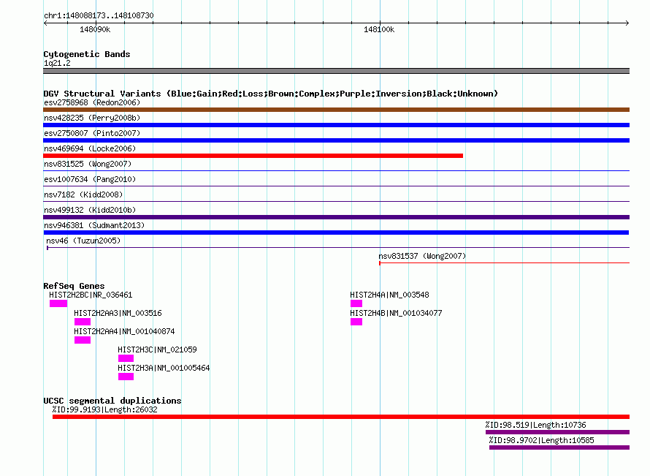Screen dimensions: 650x476
Task: Click the ruler's right arrowhead
Action: (627, 23)
